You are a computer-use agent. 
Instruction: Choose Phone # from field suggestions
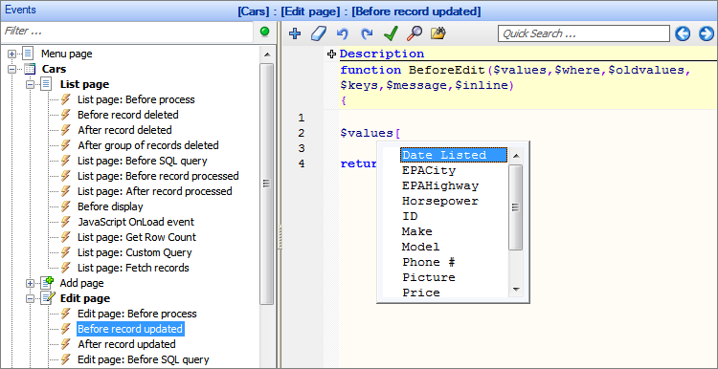(429, 262)
